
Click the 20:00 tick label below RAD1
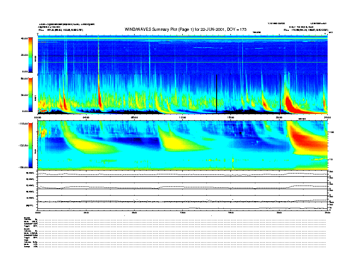tap(279, 117)
